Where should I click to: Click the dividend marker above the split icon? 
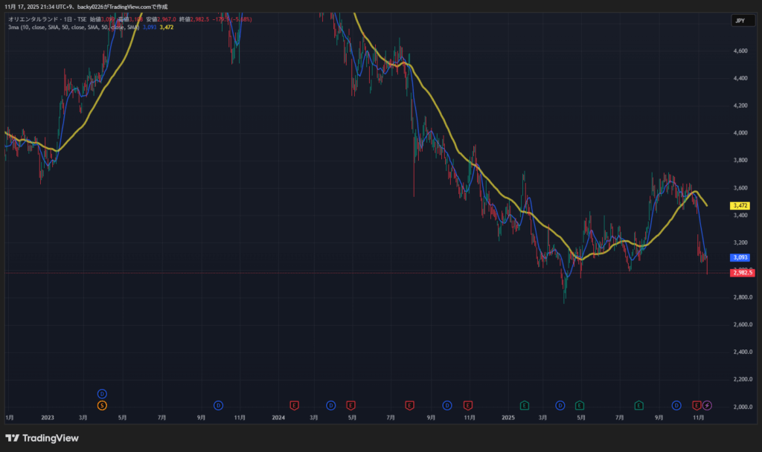[x=102, y=393]
